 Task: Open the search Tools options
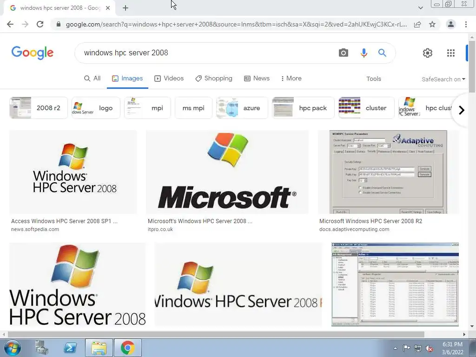coord(373,79)
